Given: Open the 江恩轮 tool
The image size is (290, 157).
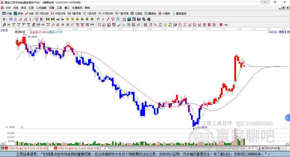Looking at the screenshot, I should (x=136, y=14).
